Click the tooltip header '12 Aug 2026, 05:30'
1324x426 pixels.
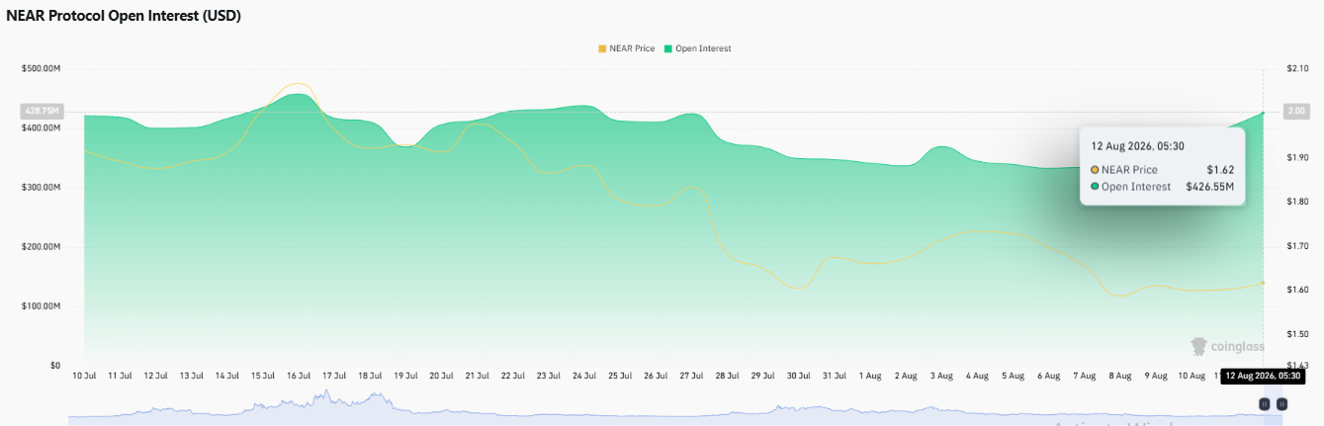[x=1138, y=145]
